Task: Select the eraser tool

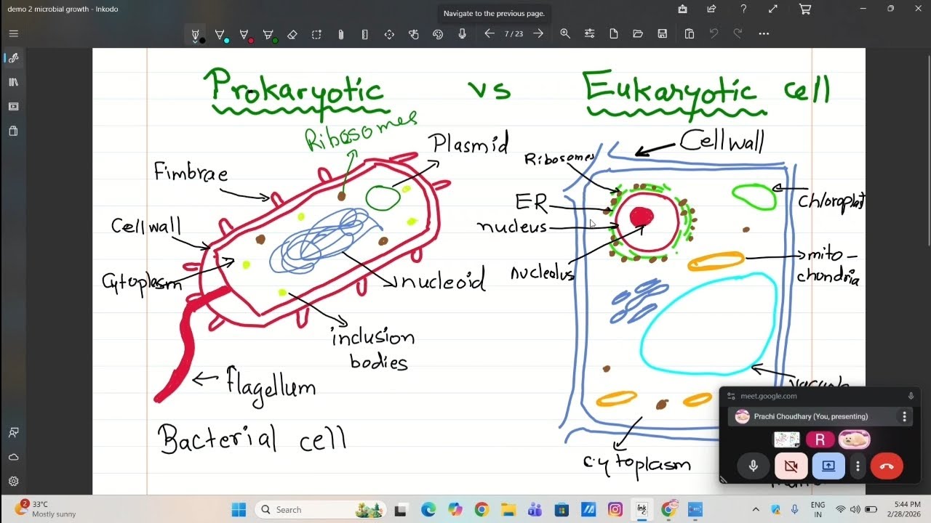Action: point(292,34)
